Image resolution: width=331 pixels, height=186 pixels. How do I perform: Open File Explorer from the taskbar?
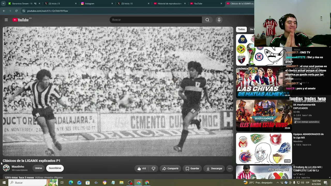[122, 183]
